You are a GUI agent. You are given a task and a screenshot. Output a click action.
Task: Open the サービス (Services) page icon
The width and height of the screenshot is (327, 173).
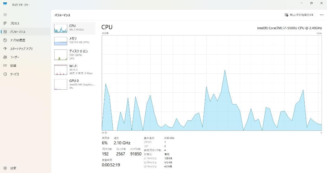click(x=5, y=74)
